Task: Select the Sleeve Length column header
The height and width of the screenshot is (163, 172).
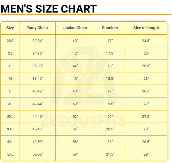Action: coord(146,28)
